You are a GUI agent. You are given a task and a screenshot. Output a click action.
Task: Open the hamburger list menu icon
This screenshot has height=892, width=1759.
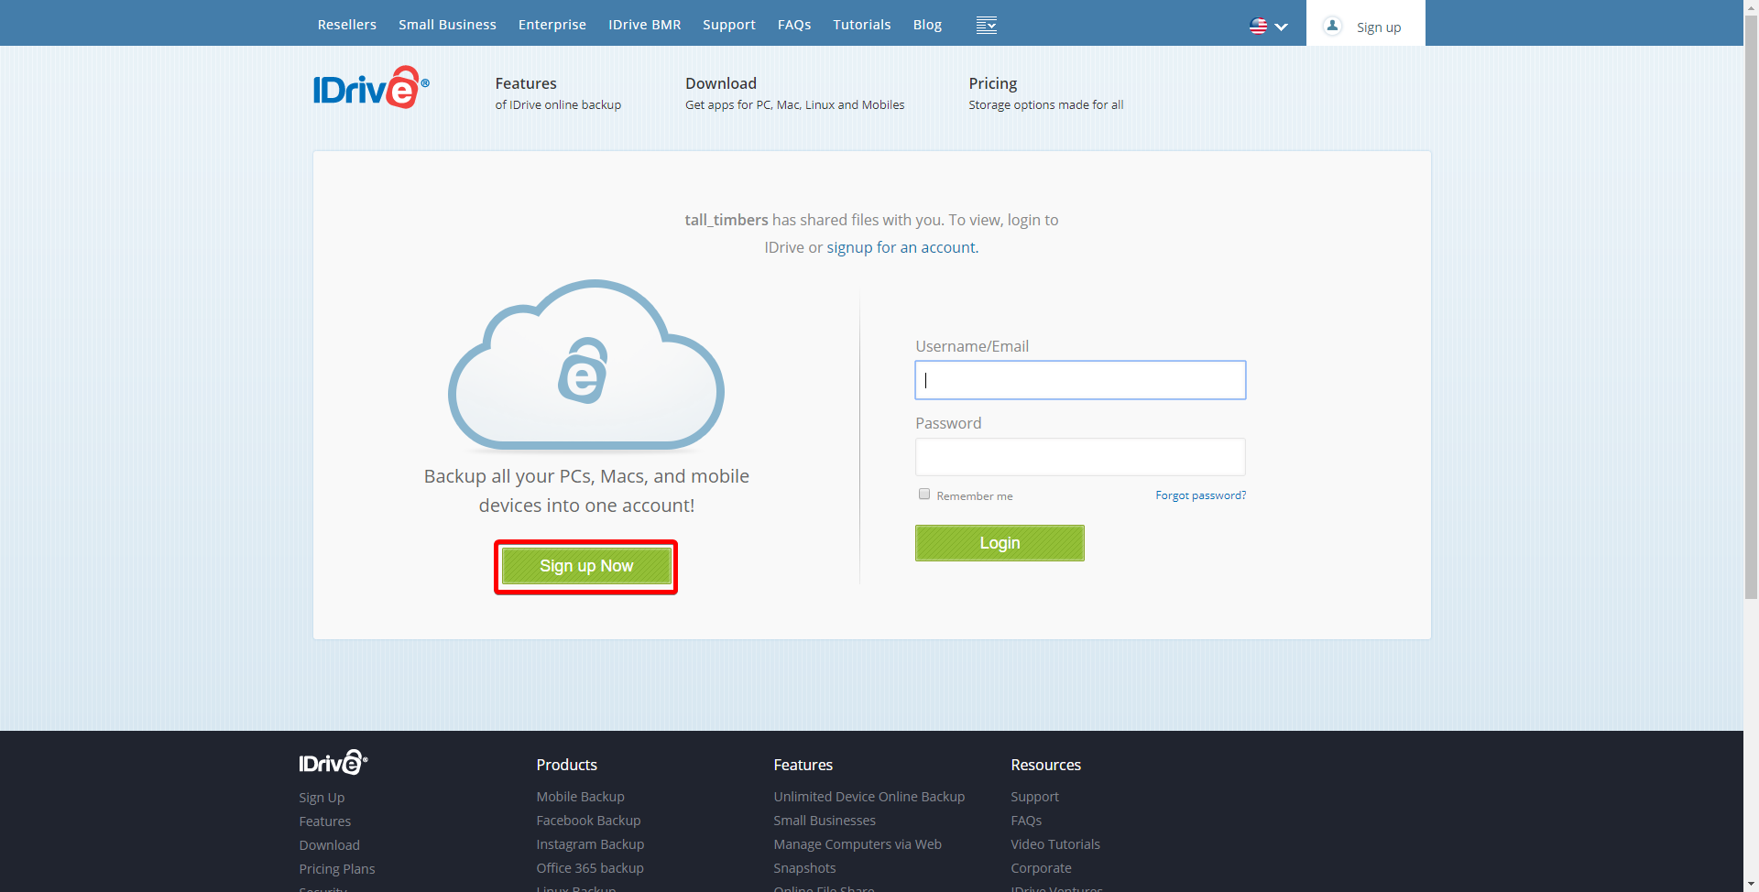pyautogui.click(x=987, y=25)
